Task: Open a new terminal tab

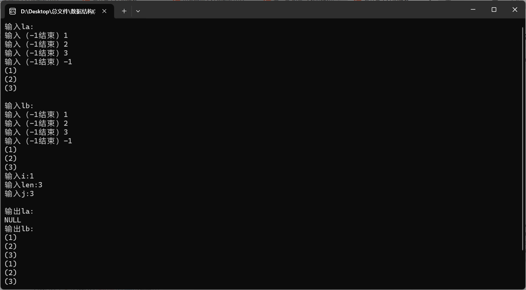Action: click(x=124, y=11)
